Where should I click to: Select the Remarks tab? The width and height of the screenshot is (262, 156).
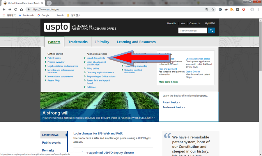(48, 150)
